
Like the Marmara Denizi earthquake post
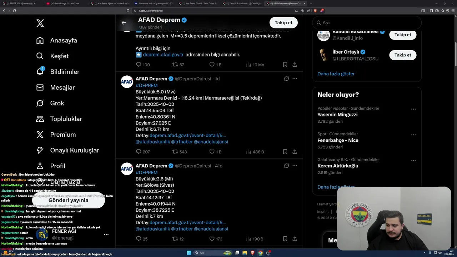point(215,152)
